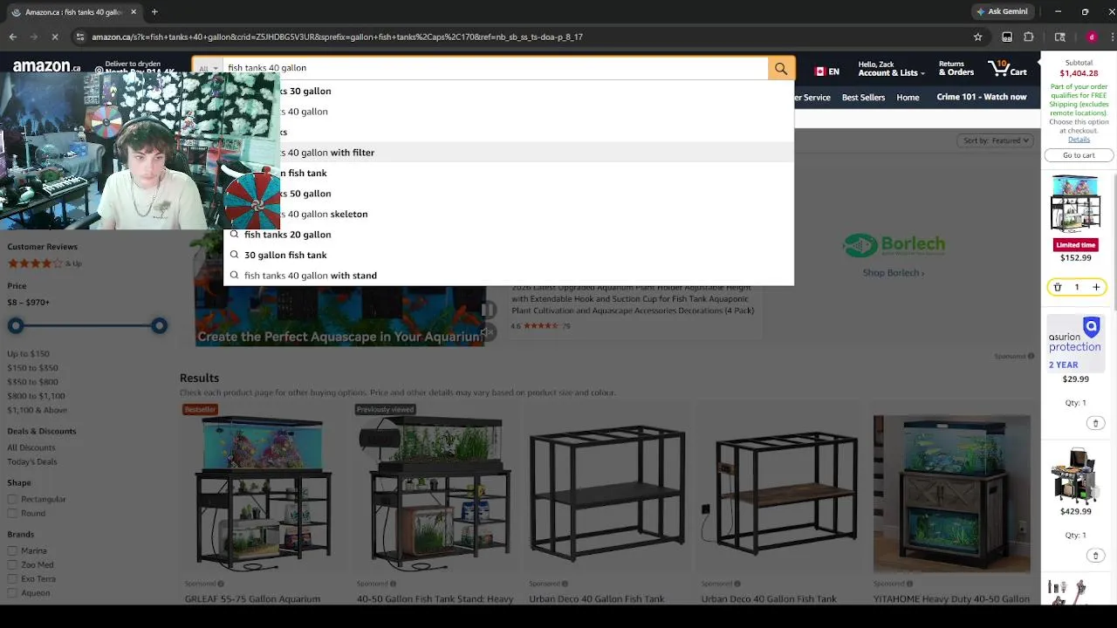The height and width of the screenshot is (628, 1117).
Task: Click All Discounts filter
Action: point(31,447)
